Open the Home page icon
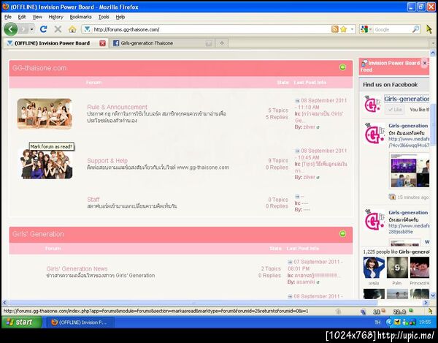Image resolution: width=438 pixels, height=343 pixels. (72, 29)
